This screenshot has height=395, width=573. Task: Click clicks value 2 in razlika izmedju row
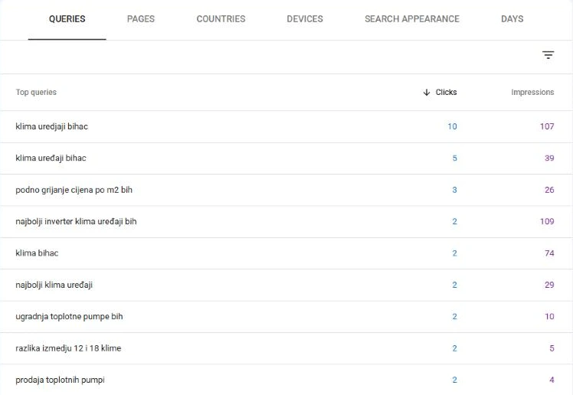tap(454, 348)
